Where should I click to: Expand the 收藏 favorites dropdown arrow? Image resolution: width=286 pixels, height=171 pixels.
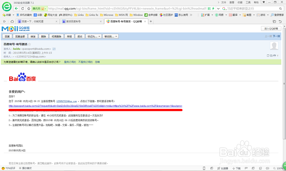[13, 15]
